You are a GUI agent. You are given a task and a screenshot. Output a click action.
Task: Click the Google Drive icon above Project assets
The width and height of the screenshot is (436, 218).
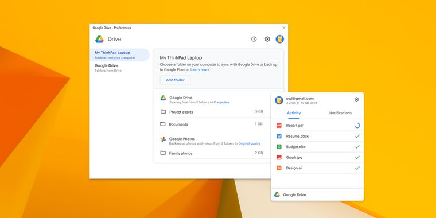pyautogui.click(x=163, y=98)
